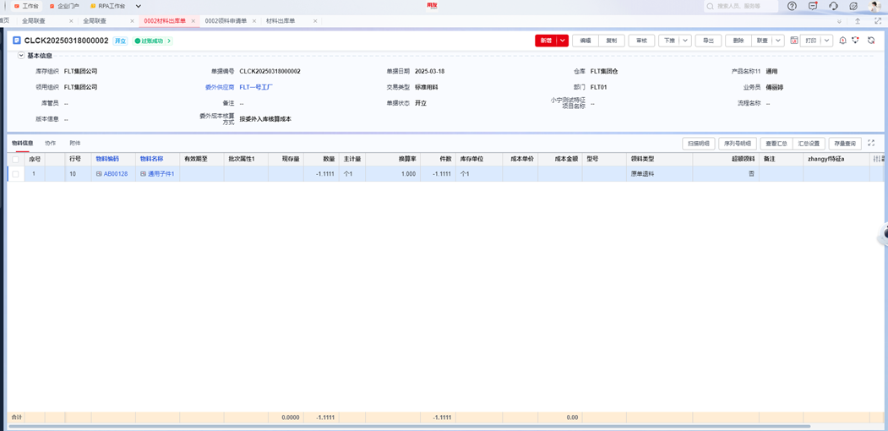This screenshot has width=888, height=431.
Task: Maximize the material grid with expand icon
Action: pyautogui.click(x=872, y=144)
